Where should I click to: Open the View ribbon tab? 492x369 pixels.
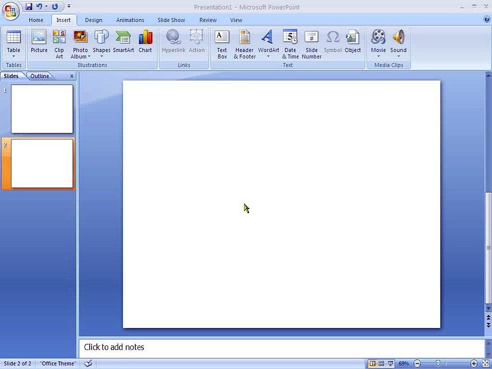pos(236,20)
